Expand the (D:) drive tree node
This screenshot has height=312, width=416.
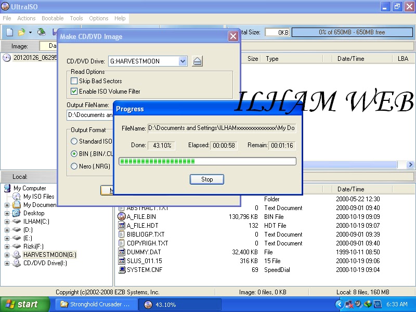7,230
